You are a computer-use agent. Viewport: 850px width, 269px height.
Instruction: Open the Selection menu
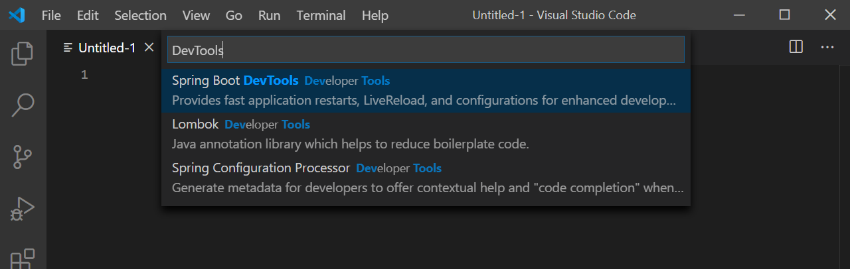click(x=140, y=15)
